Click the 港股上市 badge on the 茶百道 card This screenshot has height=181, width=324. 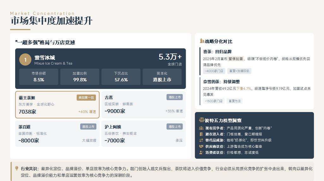[88, 127]
